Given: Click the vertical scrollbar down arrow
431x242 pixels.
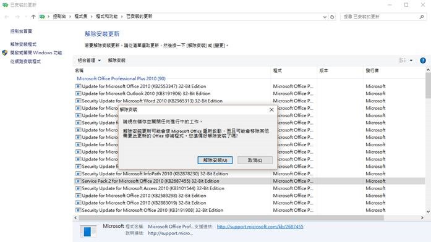Looking at the screenshot, I should click(428, 212).
